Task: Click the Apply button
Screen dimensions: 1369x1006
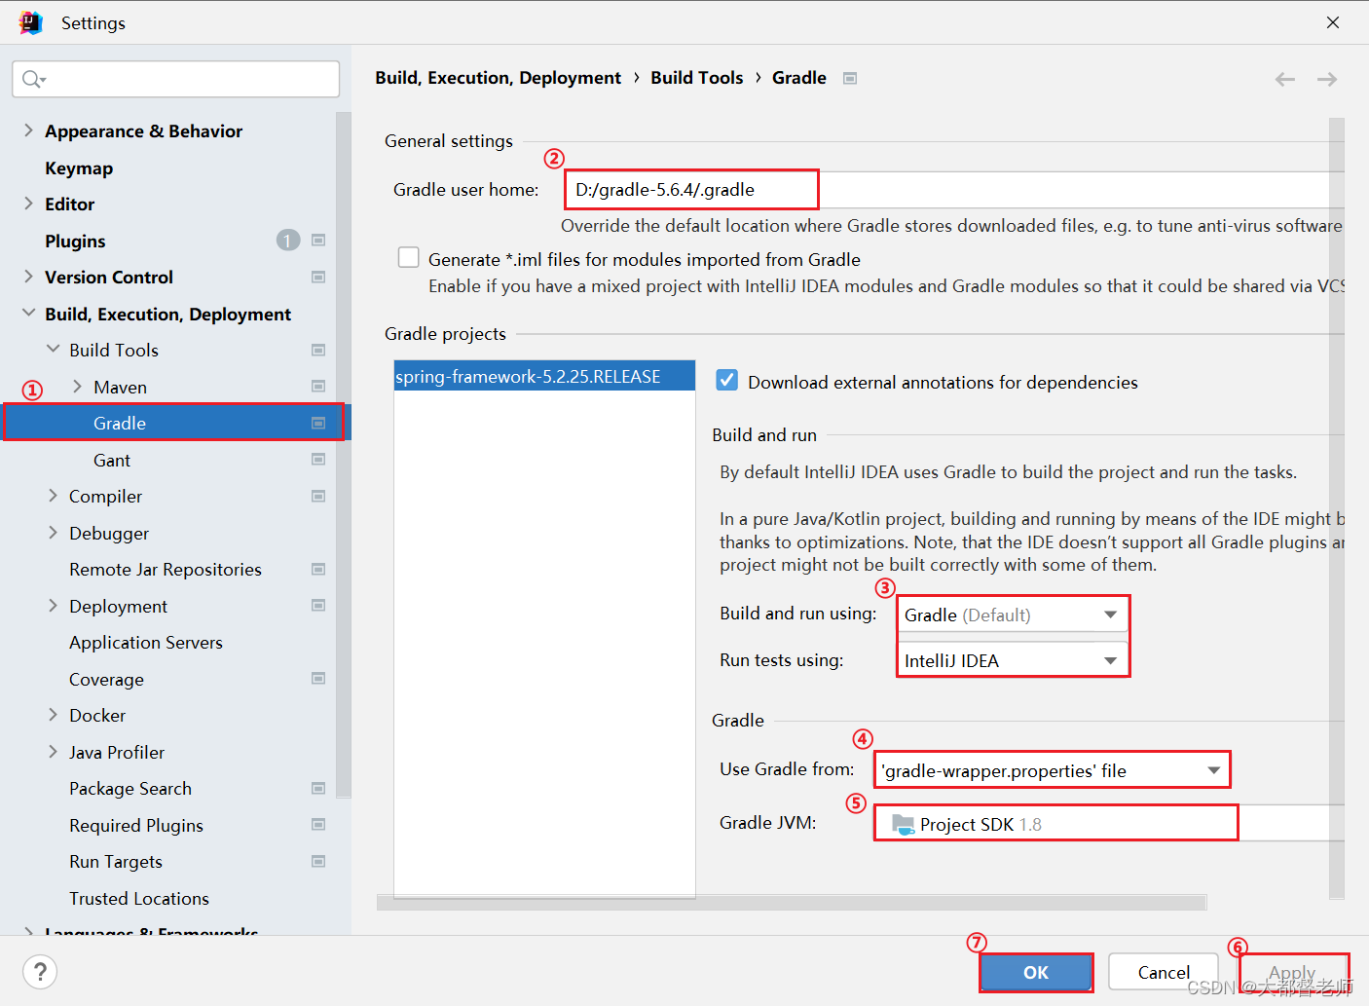Action: [x=1293, y=972]
